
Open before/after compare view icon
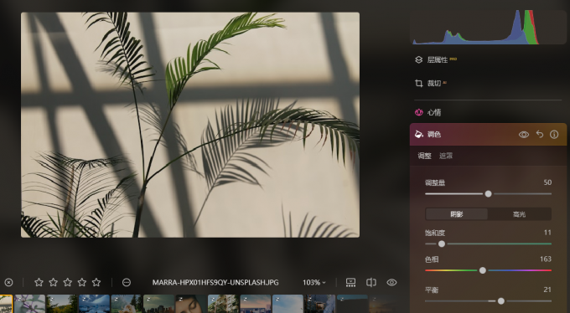tap(371, 283)
